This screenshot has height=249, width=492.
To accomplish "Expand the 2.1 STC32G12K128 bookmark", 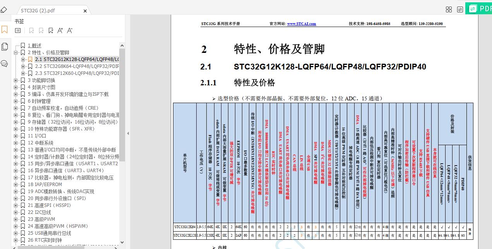I will 23,59.
